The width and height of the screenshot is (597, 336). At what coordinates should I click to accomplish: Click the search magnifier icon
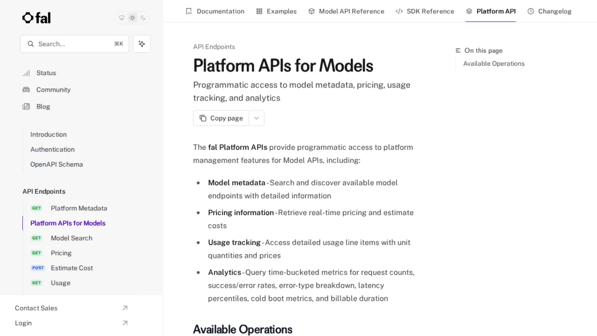(31, 44)
